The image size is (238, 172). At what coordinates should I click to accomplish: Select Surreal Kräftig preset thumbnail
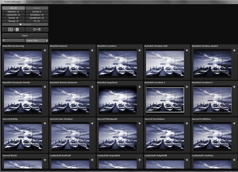(23, 136)
